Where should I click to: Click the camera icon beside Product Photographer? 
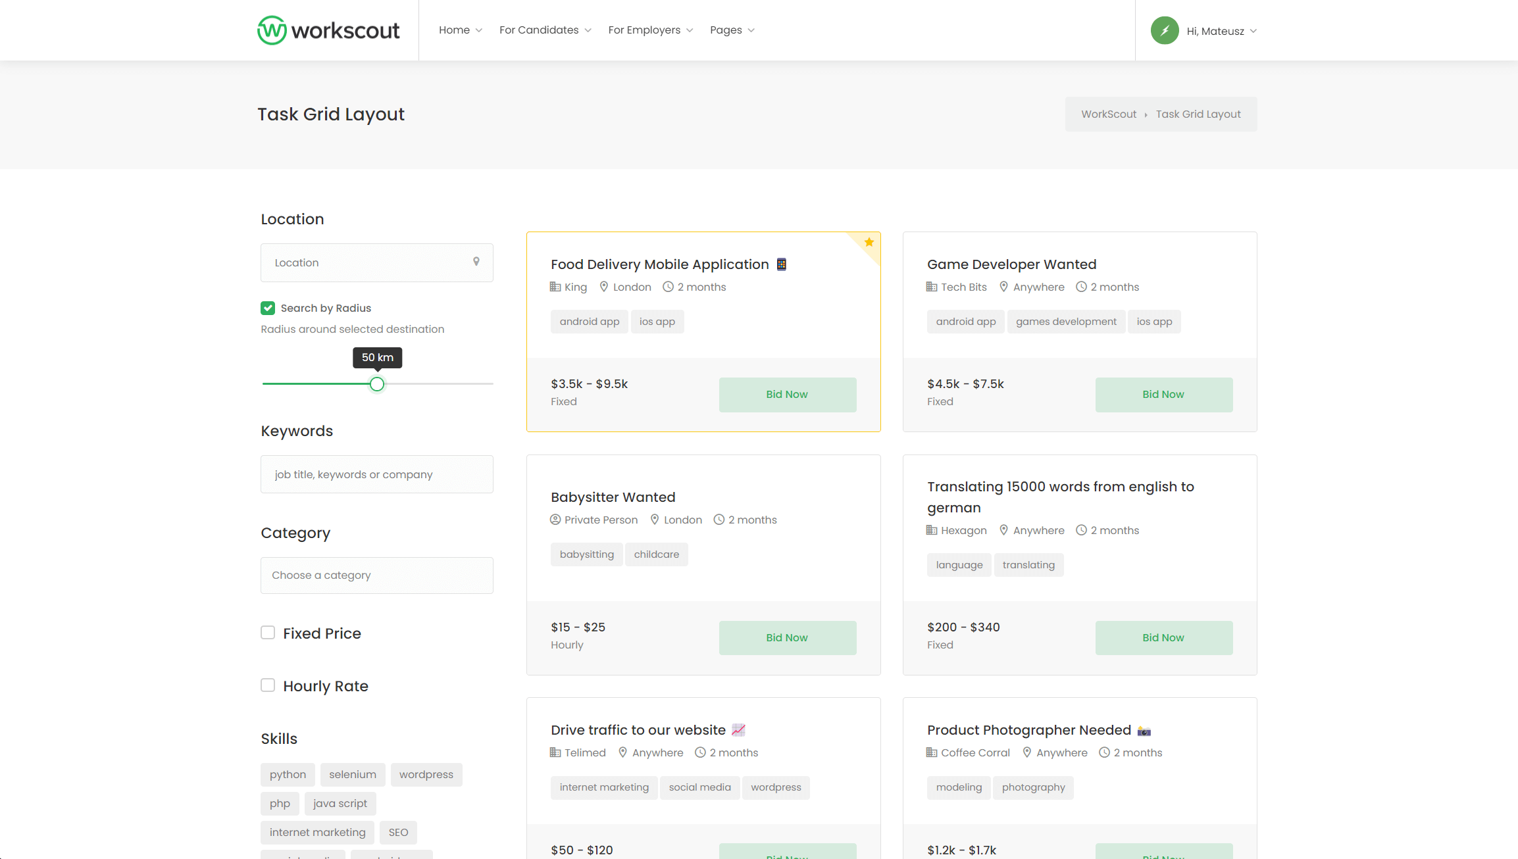tap(1144, 731)
